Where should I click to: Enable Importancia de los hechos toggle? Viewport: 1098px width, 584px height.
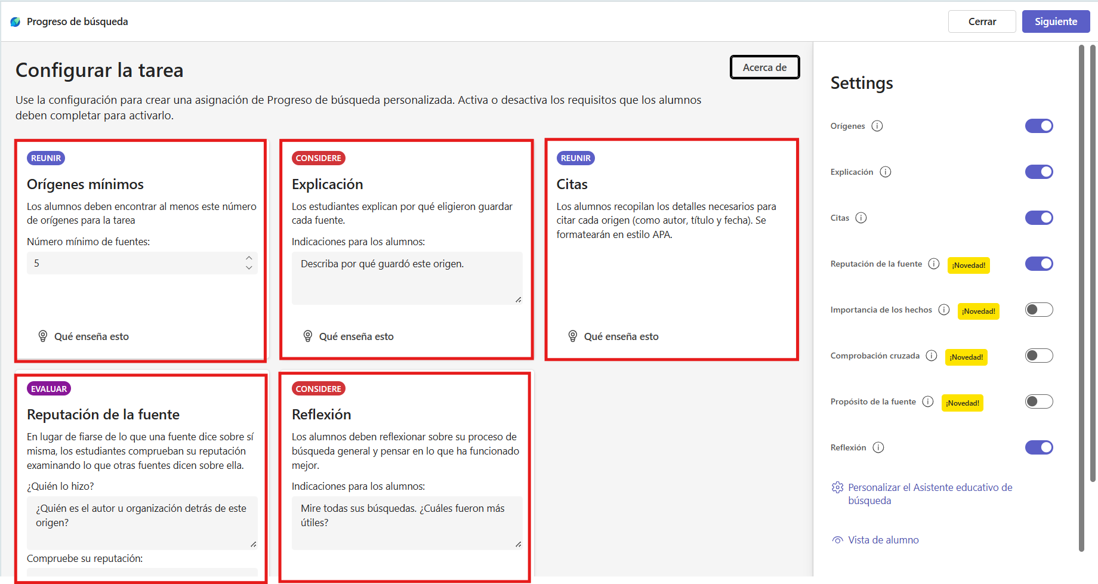(1039, 310)
